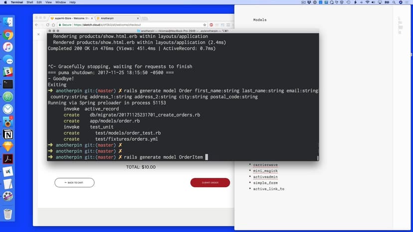Screen dimensions: 413x232
Task: Click the activeadmin link in notes
Action: point(265,177)
